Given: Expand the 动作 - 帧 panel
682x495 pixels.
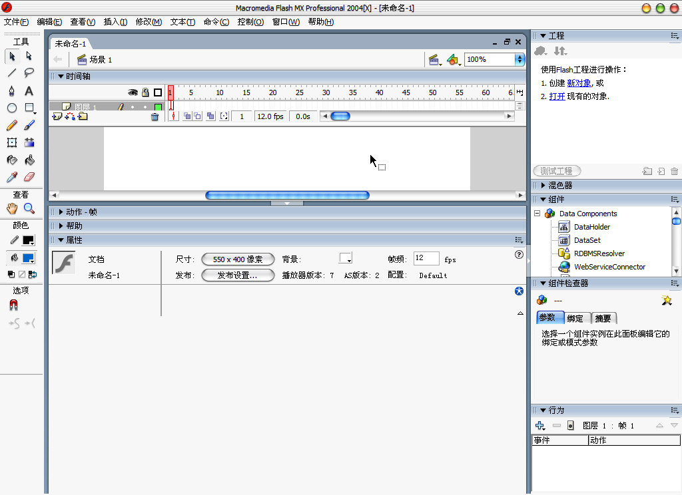Looking at the screenshot, I should (x=61, y=212).
